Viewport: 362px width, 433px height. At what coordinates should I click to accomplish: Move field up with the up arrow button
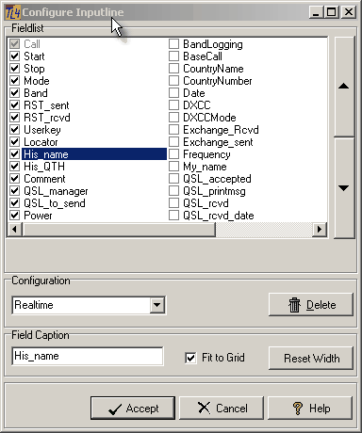click(344, 87)
